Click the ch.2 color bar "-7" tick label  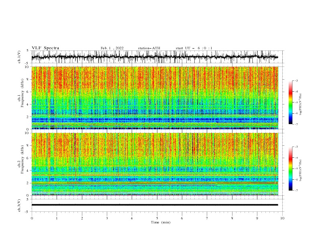[x=296, y=191]
